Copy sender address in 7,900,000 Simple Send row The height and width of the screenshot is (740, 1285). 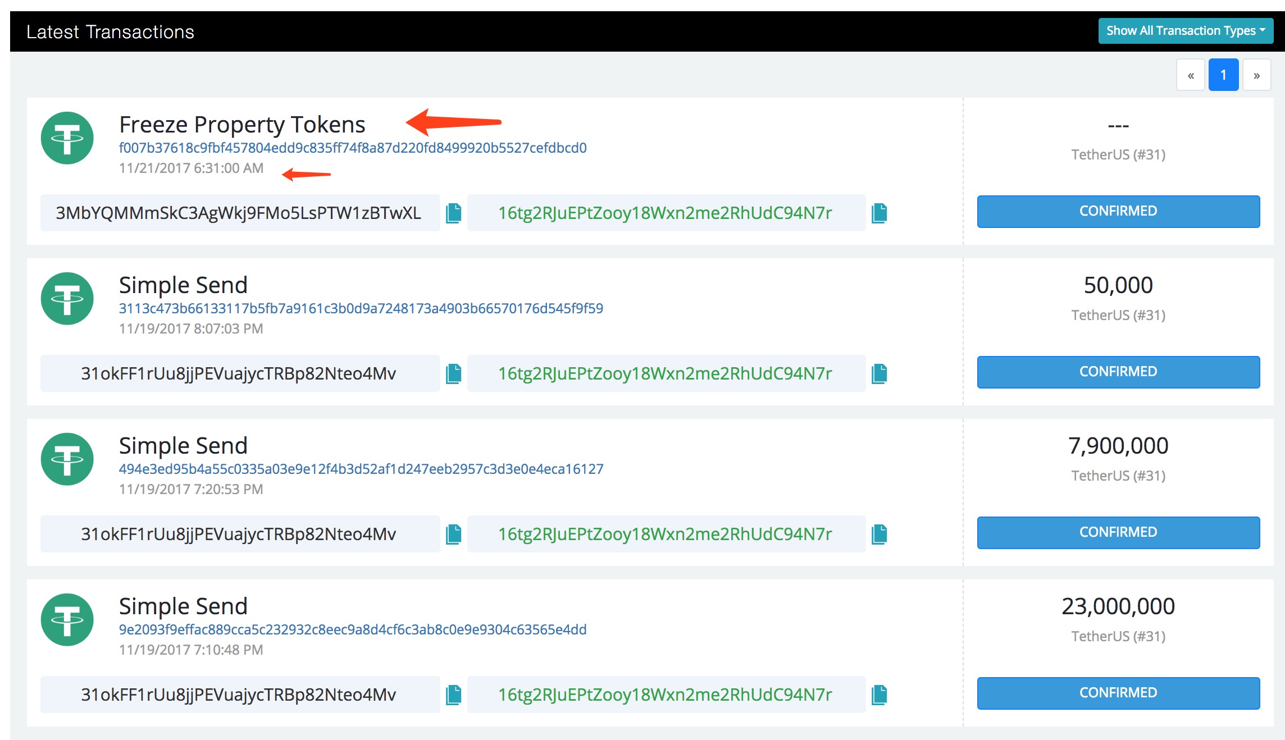[x=453, y=535]
